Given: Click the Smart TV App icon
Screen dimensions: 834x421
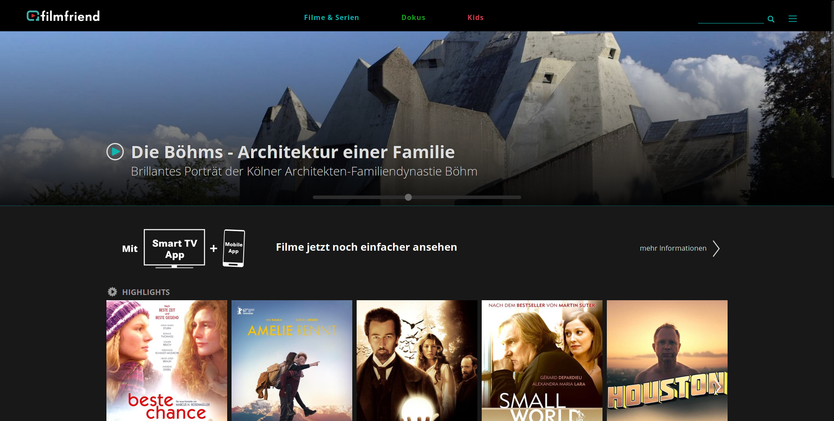Looking at the screenshot, I should click(175, 249).
